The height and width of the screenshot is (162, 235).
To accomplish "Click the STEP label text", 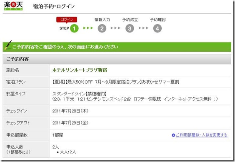I will (x=64, y=28).
